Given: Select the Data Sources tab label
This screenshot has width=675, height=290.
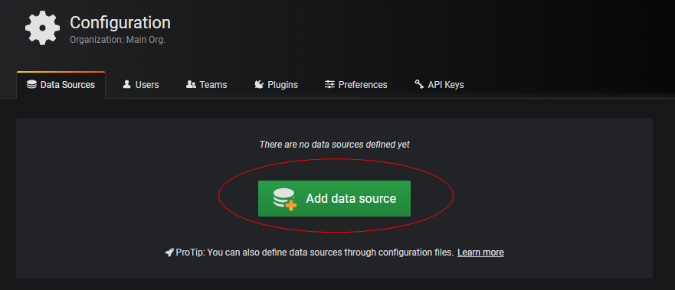Looking at the screenshot, I should pos(67,85).
